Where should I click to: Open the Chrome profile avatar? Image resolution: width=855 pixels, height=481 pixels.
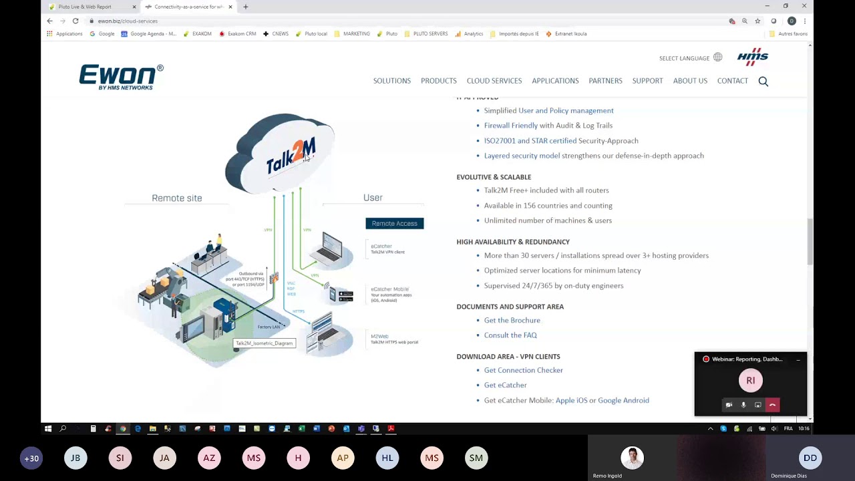click(792, 21)
